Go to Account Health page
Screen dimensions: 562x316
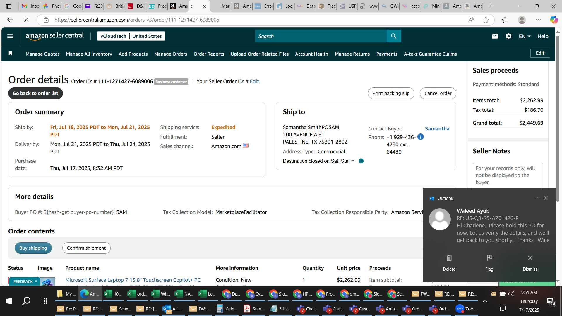(x=311, y=54)
